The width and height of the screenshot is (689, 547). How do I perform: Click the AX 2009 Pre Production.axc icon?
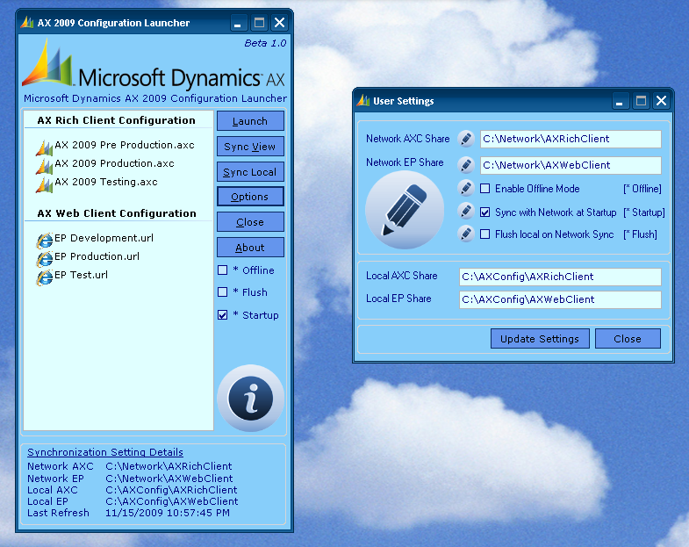pos(45,148)
